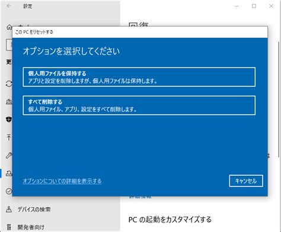Click the オプションを選択してください heading
281x232 pixels.
pyautogui.click(x=71, y=51)
